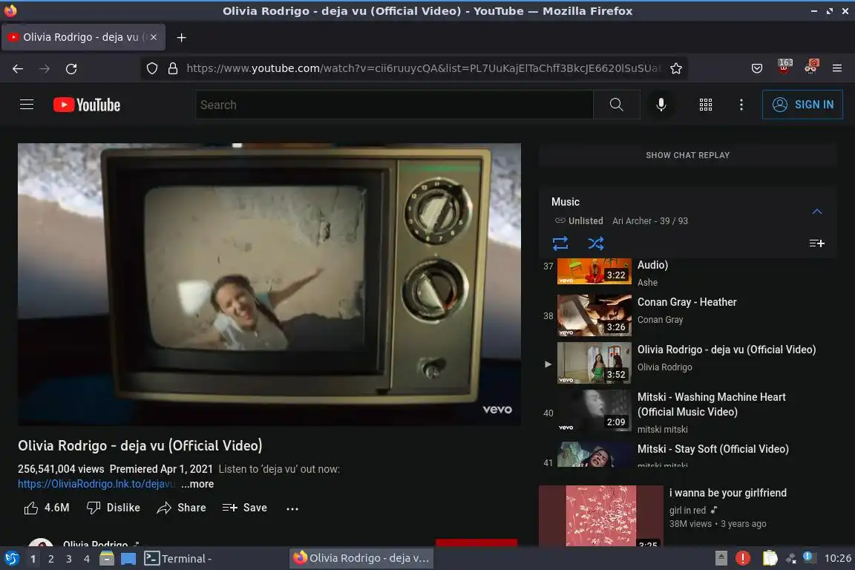This screenshot has width=855, height=570.
Task: Switch to workspace 2
Action: point(50,559)
